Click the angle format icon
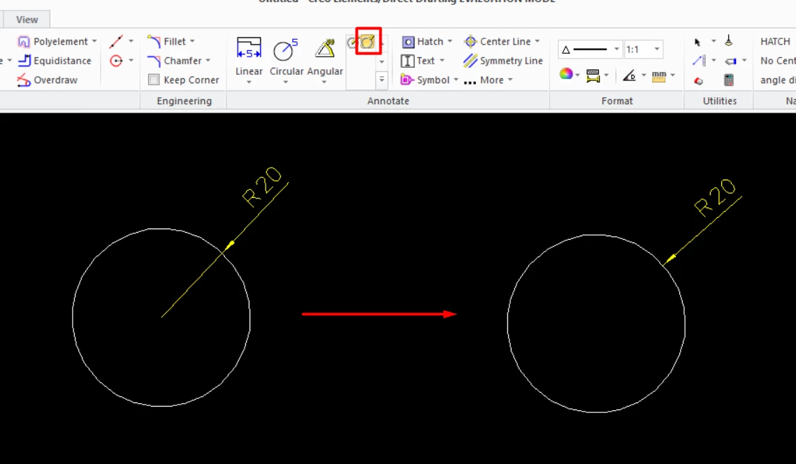 point(630,75)
